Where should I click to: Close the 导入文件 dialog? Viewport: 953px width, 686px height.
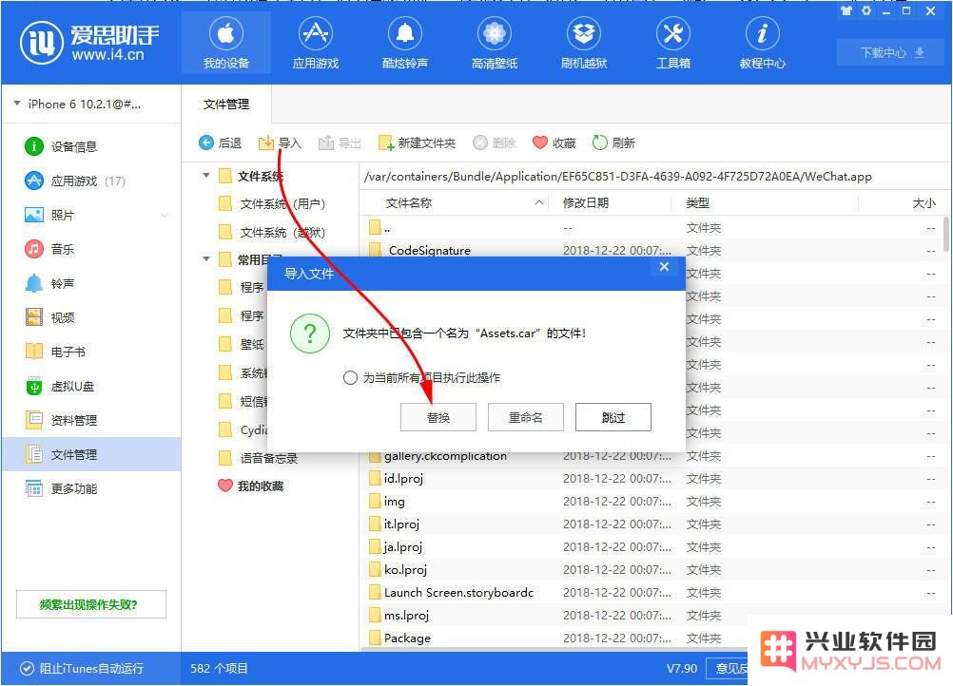click(664, 266)
